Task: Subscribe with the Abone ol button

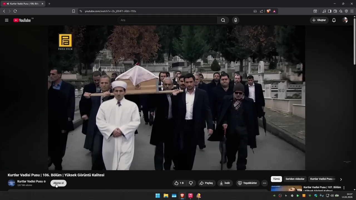Action: (x=58, y=183)
